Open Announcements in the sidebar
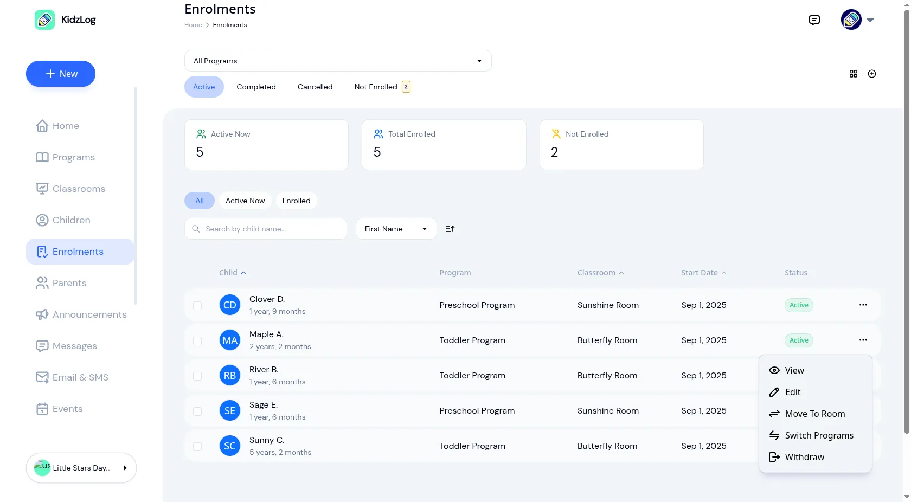This screenshot has width=911, height=502. tap(80, 314)
